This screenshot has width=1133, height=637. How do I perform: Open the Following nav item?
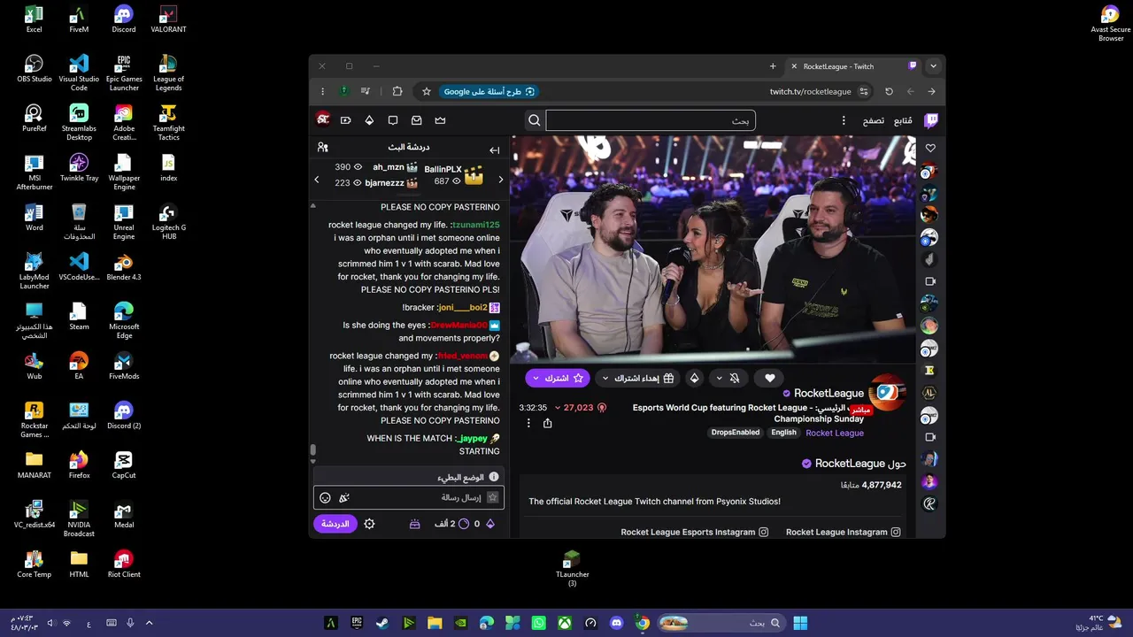pyautogui.click(x=903, y=120)
